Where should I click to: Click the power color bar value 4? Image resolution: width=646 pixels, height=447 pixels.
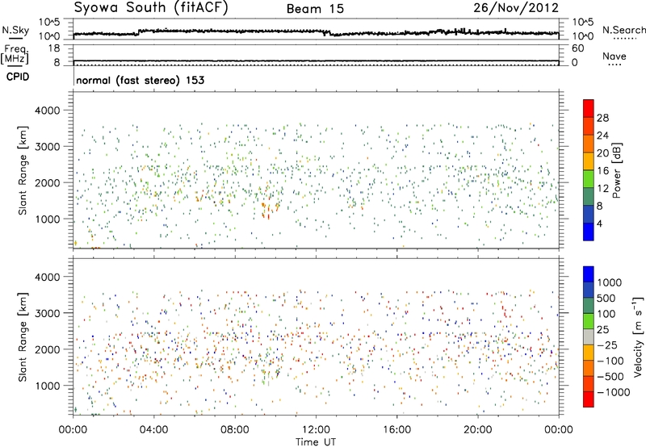[x=599, y=223]
